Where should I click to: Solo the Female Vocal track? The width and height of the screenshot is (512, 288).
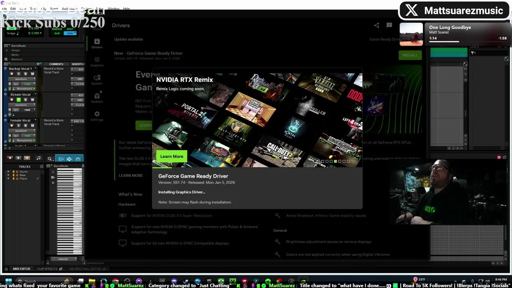(26, 126)
